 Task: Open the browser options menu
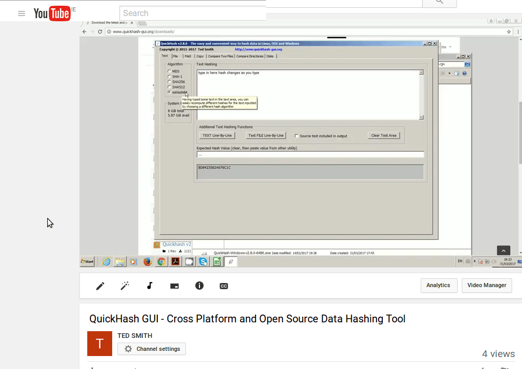tap(518, 31)
